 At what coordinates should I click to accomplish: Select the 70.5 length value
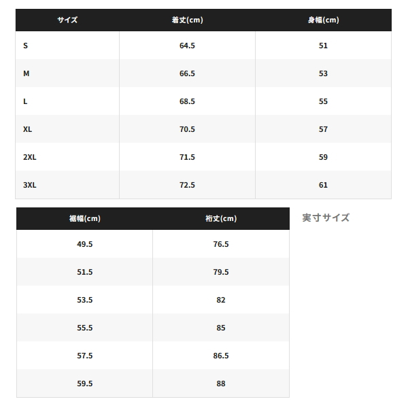[x=187, y=129]
